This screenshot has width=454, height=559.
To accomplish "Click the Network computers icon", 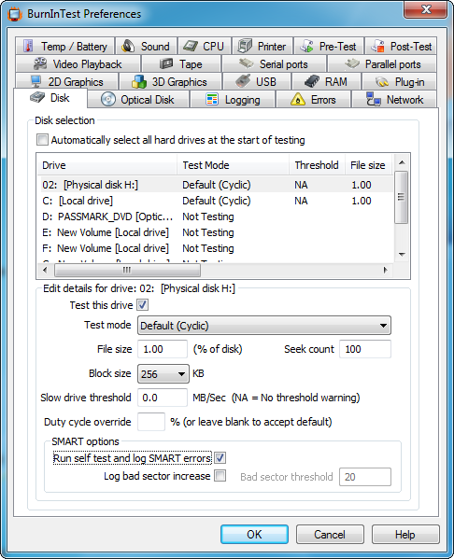I will [x=374, y=99].
